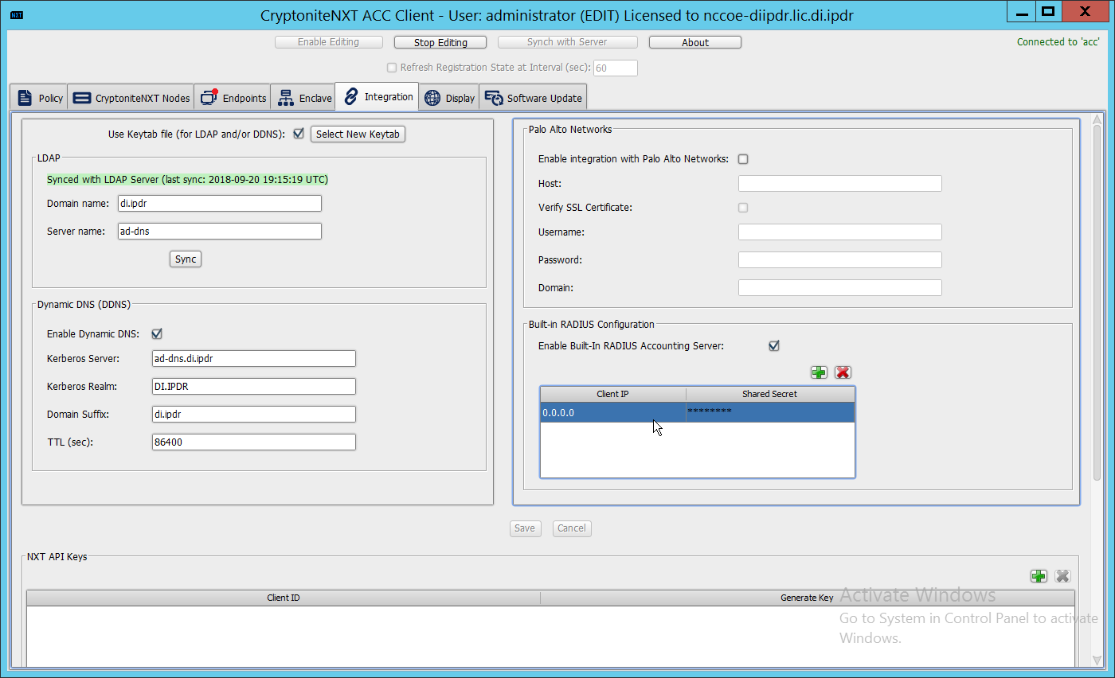Add a new NXT API key with green plus

[x=1039, y=576]
